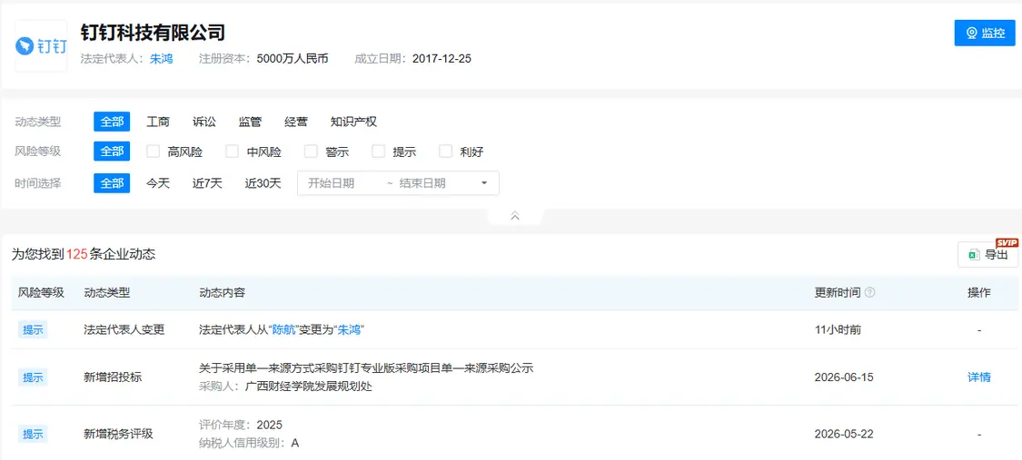Viewport: 1022px width, 460px height.
Task: Filter dynamics by 知识产权
Action: (x=353, y=122)
